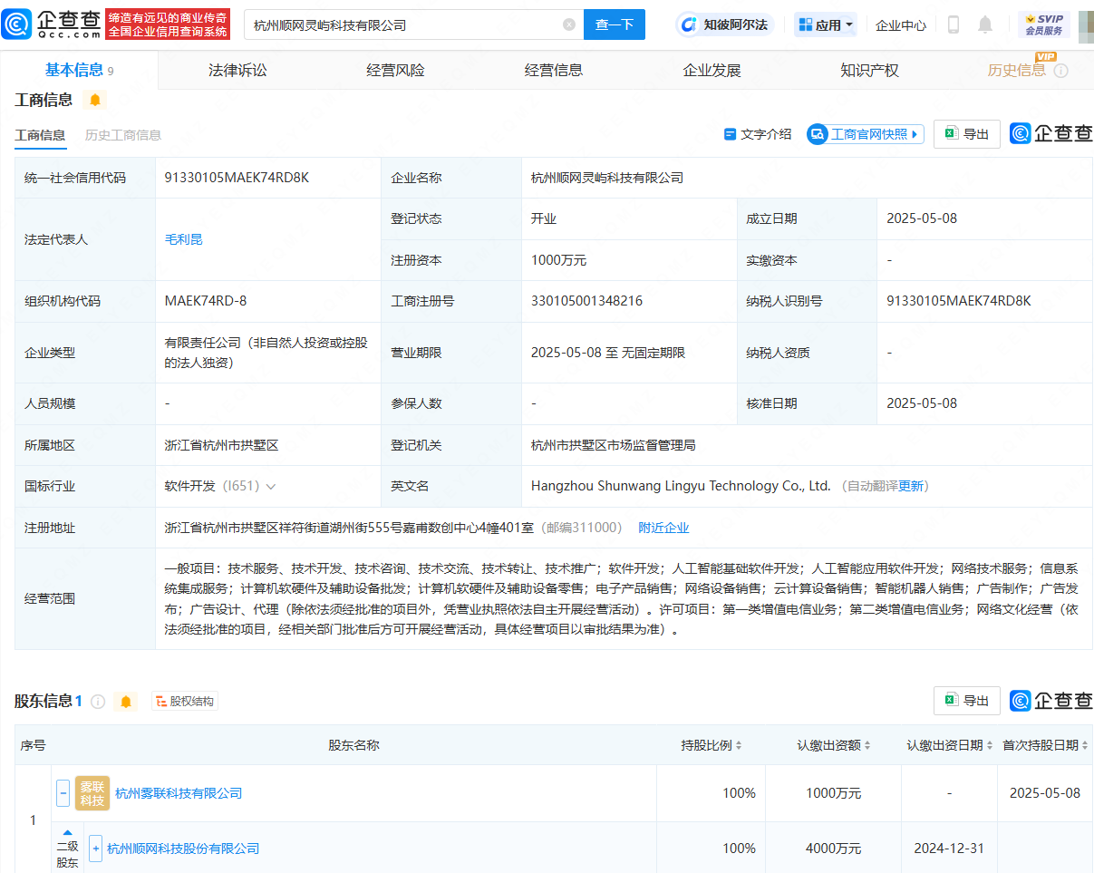Switch to the 企业发展 tab
1094x873 pixels.
[x=712, y=70]
